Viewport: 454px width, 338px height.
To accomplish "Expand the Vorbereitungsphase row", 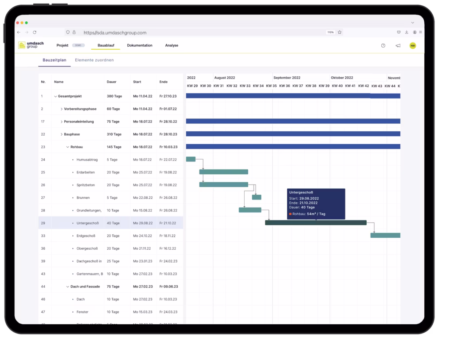I will click(x=61, y=109).
